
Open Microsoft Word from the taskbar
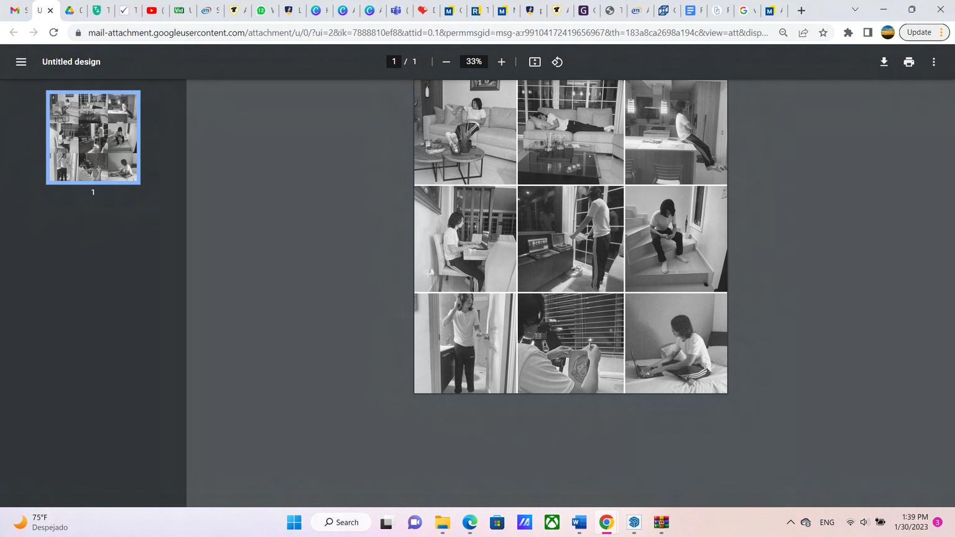click(579, 522)
